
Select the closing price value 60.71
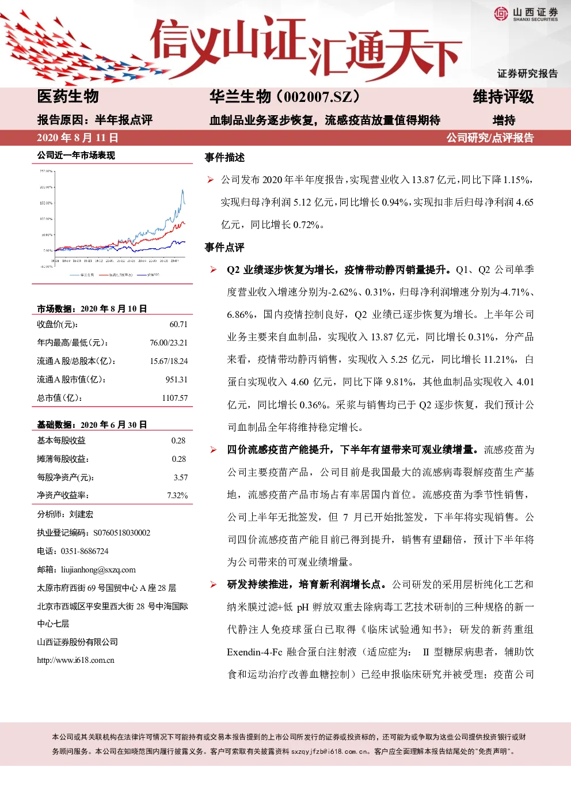click(x=178, y=324)
